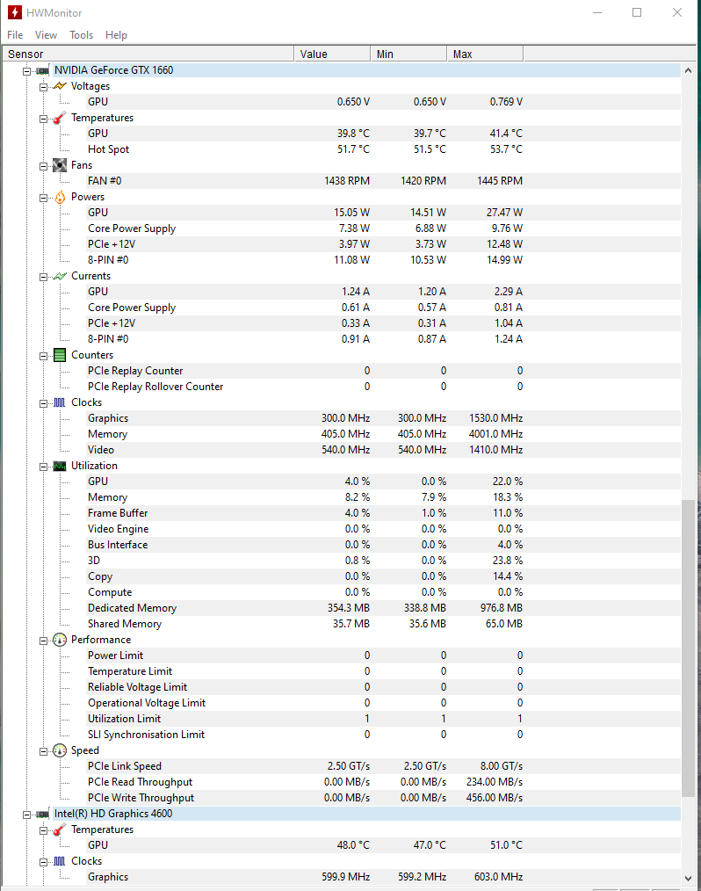Click the Powers flame icon
Image resolution: width=701 pixels, height=891 pixels.
click(60, 197)
